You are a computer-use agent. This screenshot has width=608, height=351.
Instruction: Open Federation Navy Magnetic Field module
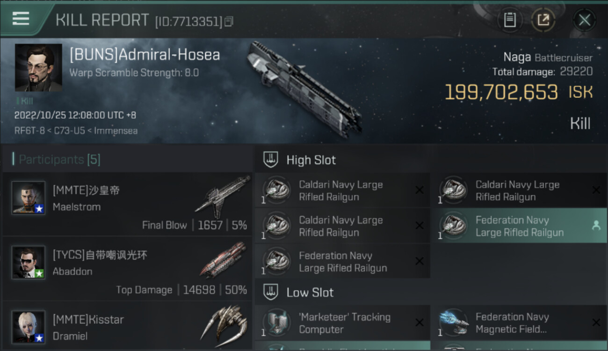point(519,323)
